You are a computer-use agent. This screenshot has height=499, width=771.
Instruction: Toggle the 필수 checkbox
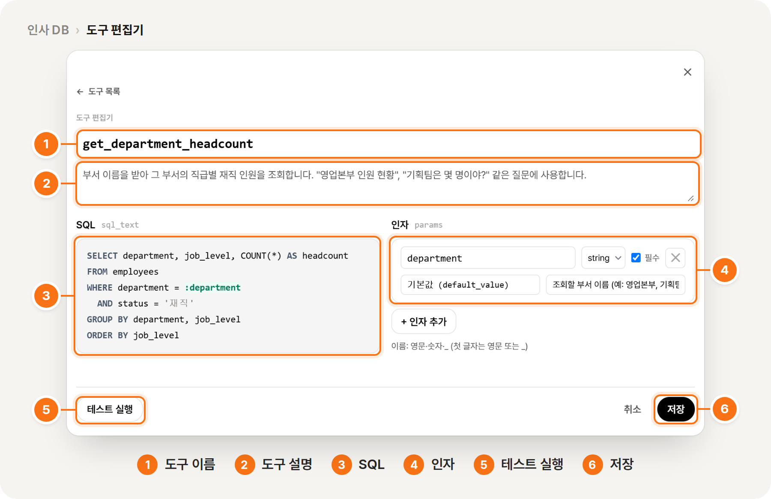coord(636,258)
